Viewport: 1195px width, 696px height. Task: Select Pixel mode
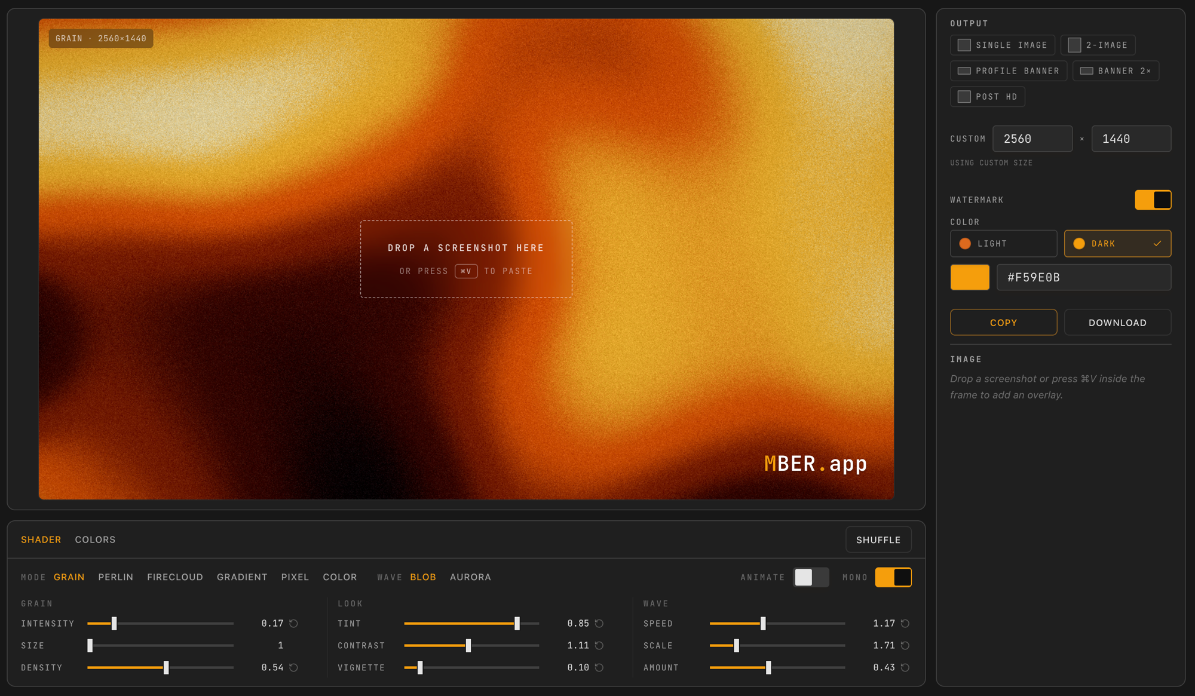(x=295, y=577)
